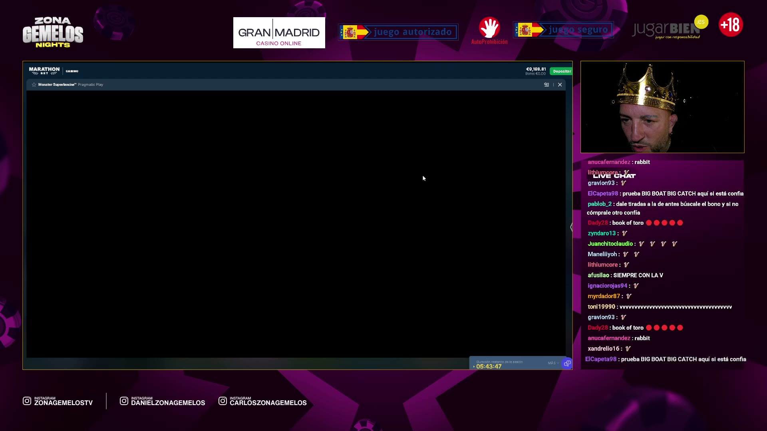Open the Casino section link
767x431 pixels.
click(x=72, y=71)
